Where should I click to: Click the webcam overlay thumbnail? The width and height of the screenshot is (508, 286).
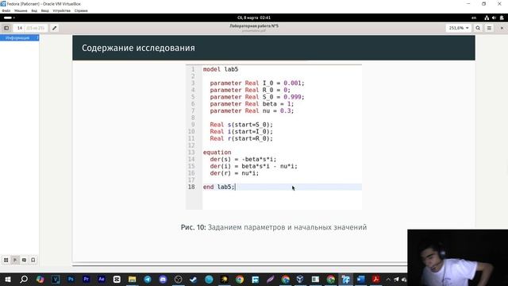[x=457, y=257]
